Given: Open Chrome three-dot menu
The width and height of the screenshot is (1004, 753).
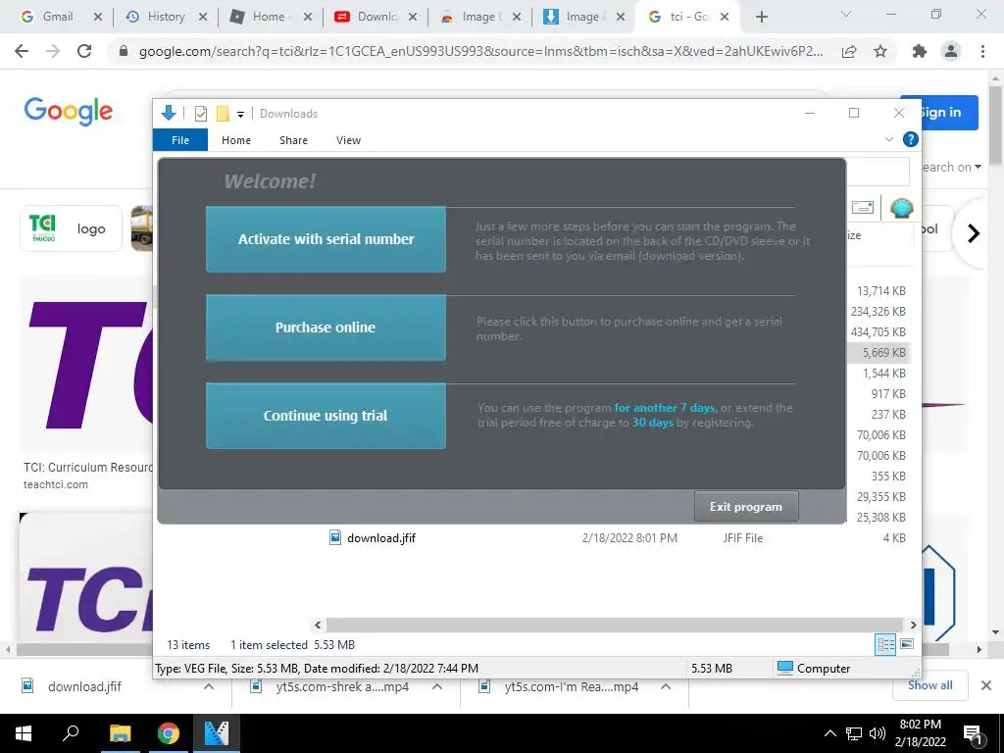Looking at the screenshot, I should tap(982, 51).
